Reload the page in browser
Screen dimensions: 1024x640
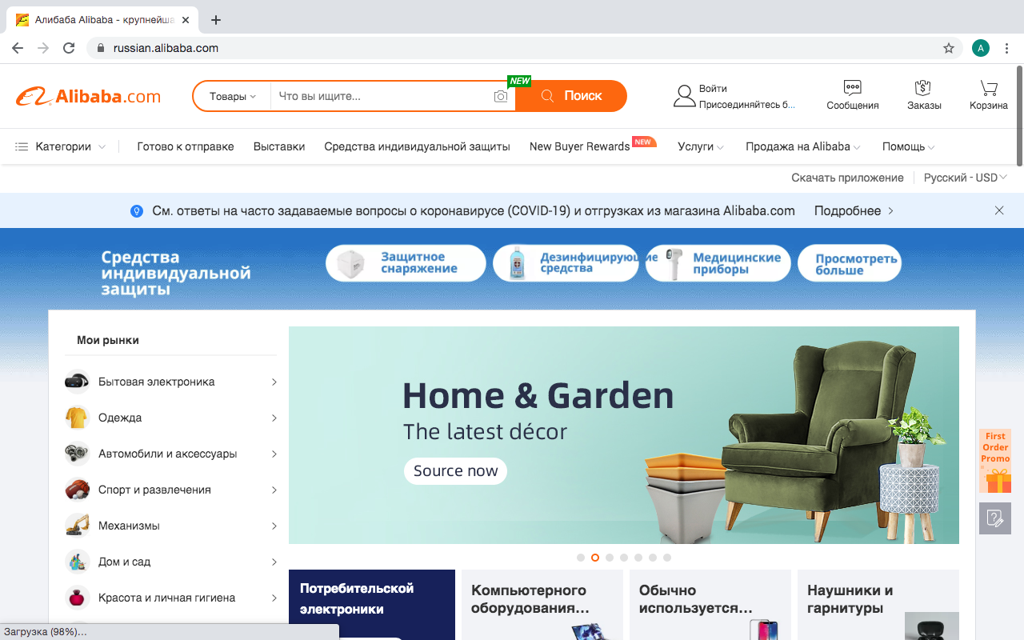click(x=70, y=48)
